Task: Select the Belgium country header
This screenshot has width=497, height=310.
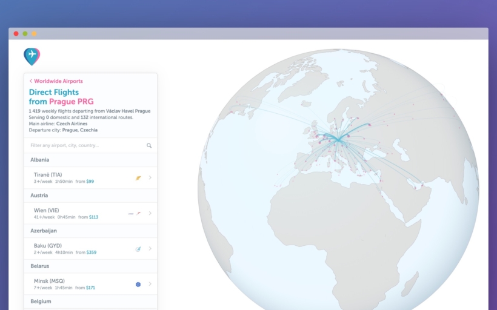Action: click(90, 302)
